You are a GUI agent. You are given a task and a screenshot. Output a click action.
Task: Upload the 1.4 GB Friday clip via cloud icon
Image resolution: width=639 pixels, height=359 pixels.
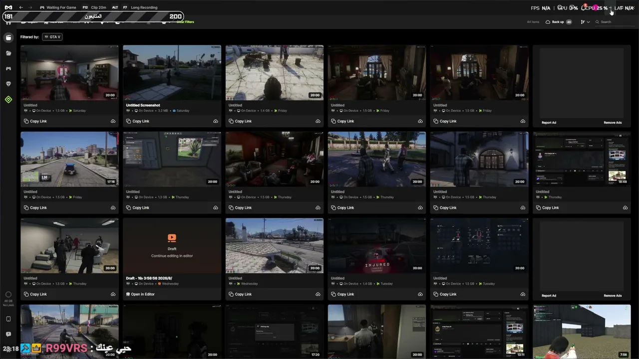pos(318,121)
